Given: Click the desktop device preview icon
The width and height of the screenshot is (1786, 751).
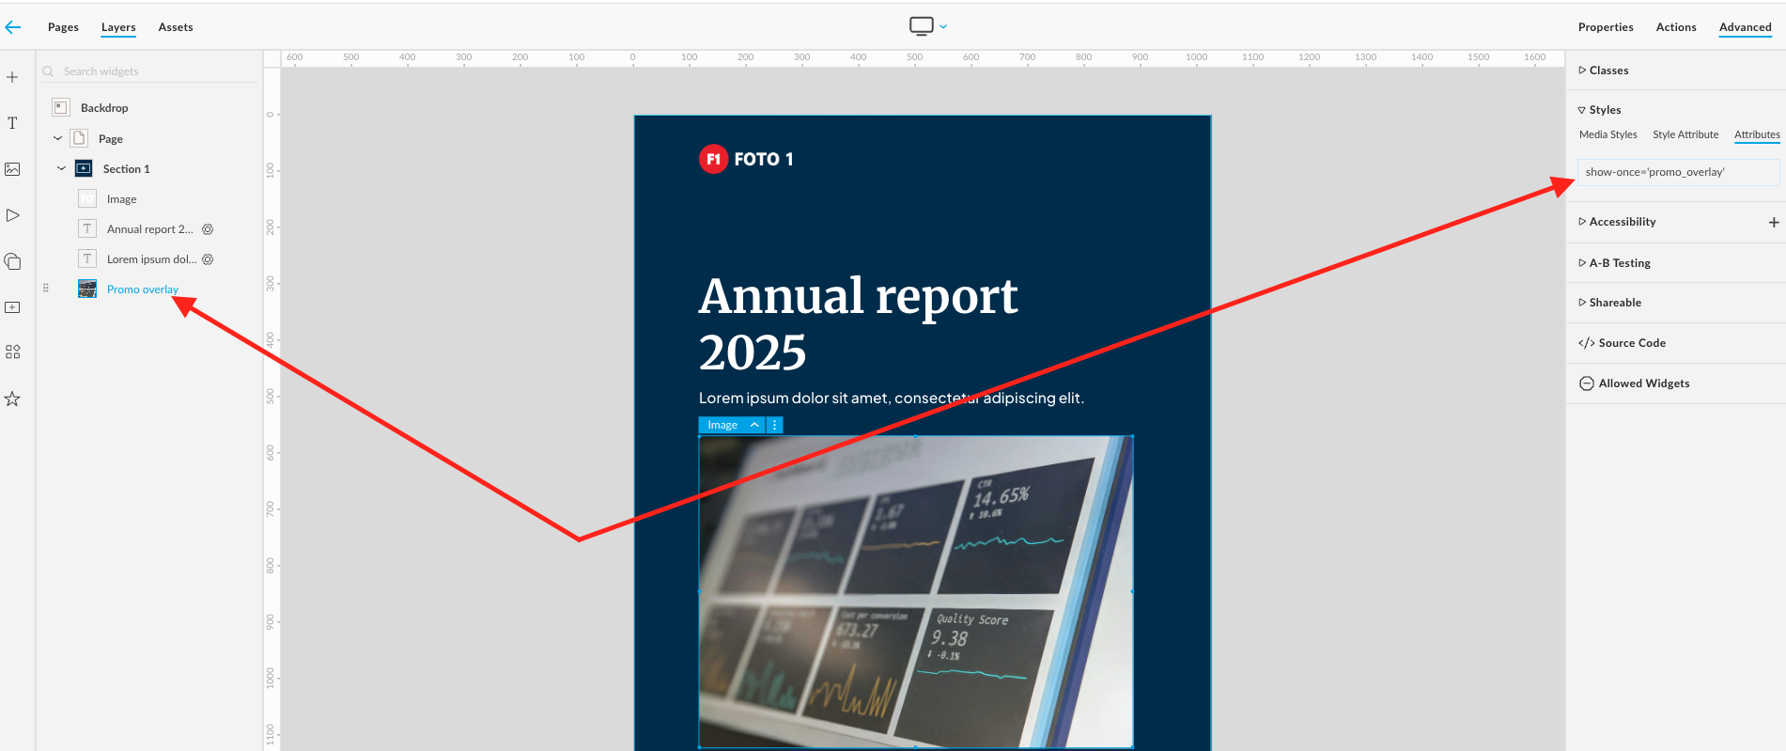Looking at the screenshot, I should pos(922,26).
